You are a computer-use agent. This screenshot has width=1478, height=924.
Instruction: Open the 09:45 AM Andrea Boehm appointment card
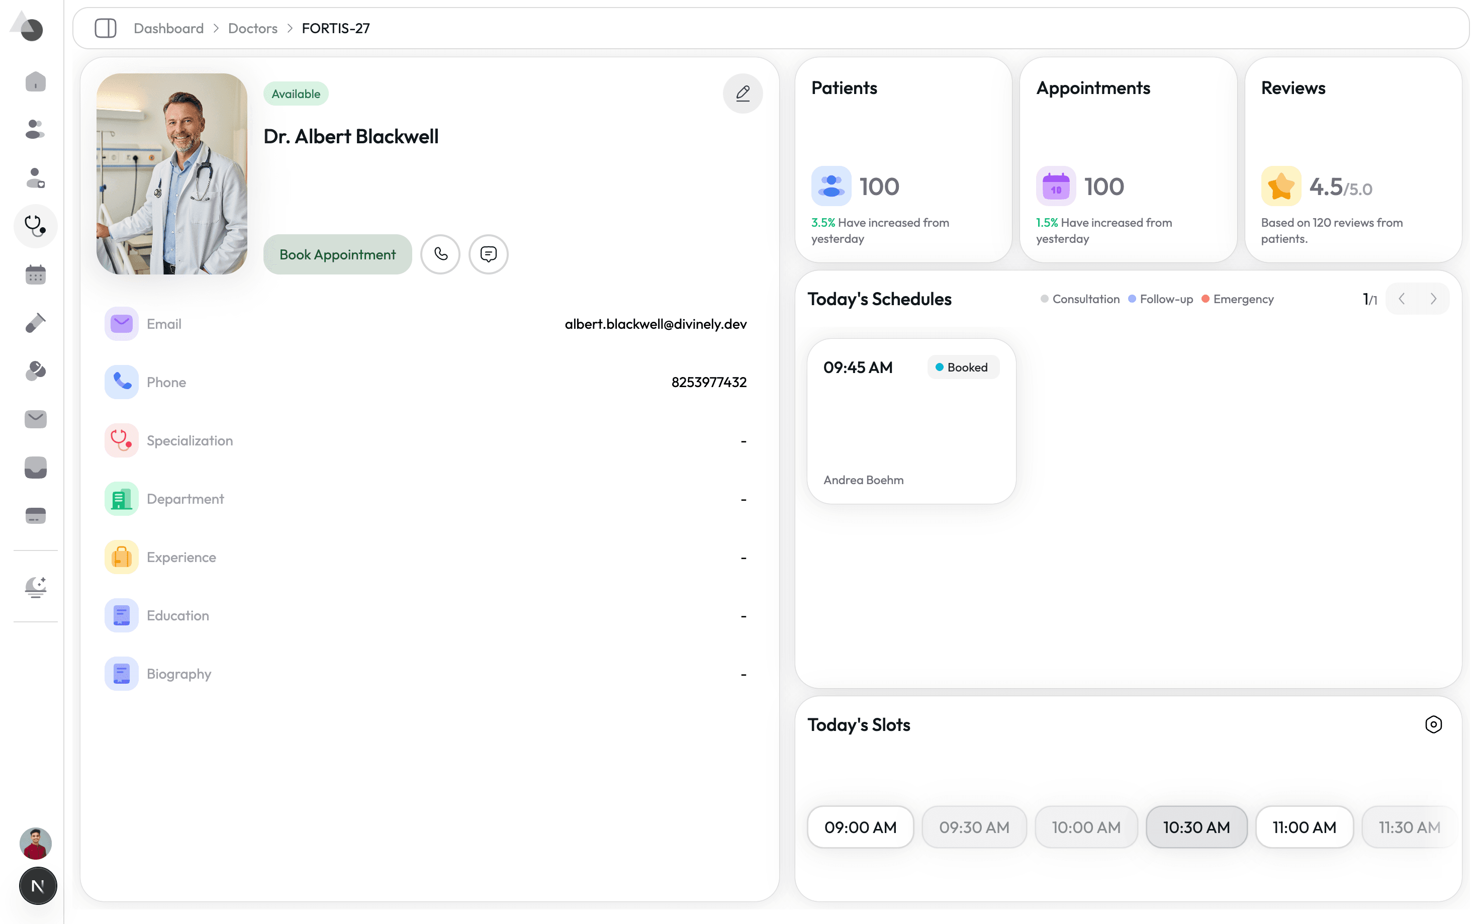[911, 422]
